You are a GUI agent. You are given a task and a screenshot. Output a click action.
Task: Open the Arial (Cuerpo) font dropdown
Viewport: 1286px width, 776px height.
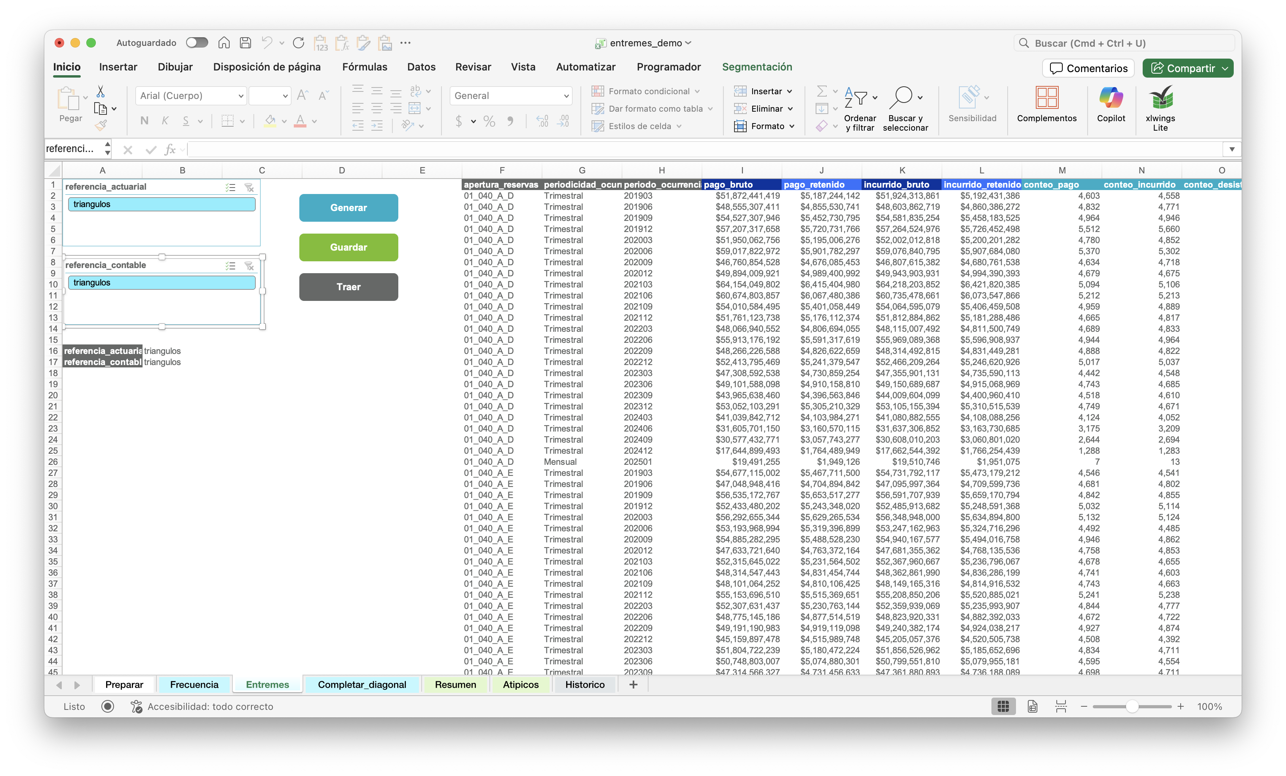pyautogui.click(x=241, y=96)
